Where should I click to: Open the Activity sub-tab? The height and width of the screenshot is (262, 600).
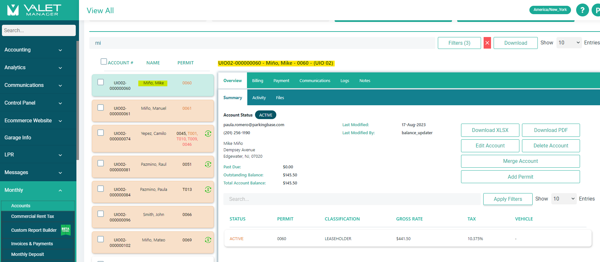[259, 98]
